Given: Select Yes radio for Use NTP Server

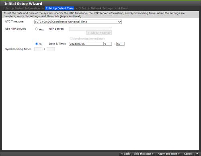Looking at the screenshot, I should [x=37, y=29].
